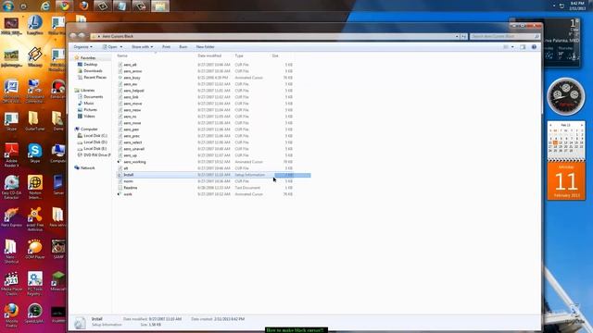Image resolution: width=593 pixels, height=333 pixels.
Task: Click the Skype blue S desktop icon
Action: [x=35, y=153]
